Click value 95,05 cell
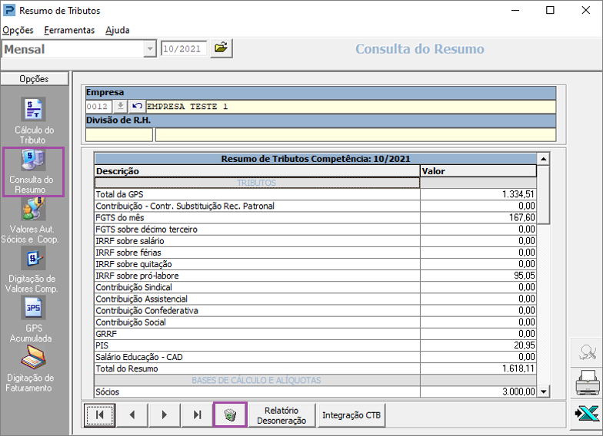This screenshot has height=436, width=603. coord(478,276)
